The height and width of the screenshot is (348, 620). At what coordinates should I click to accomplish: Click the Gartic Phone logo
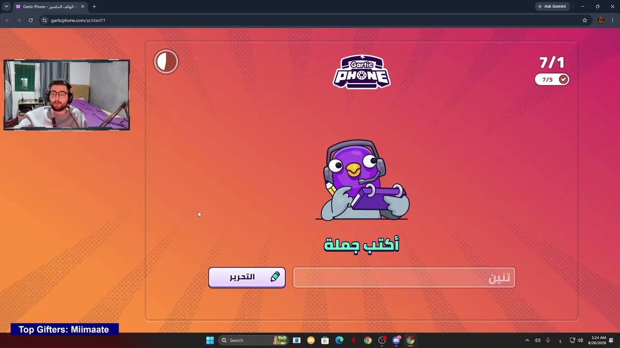(361, 72)
